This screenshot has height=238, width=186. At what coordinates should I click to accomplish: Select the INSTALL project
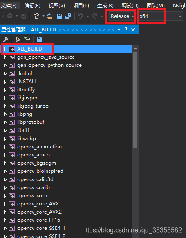(x=27, y=82)
